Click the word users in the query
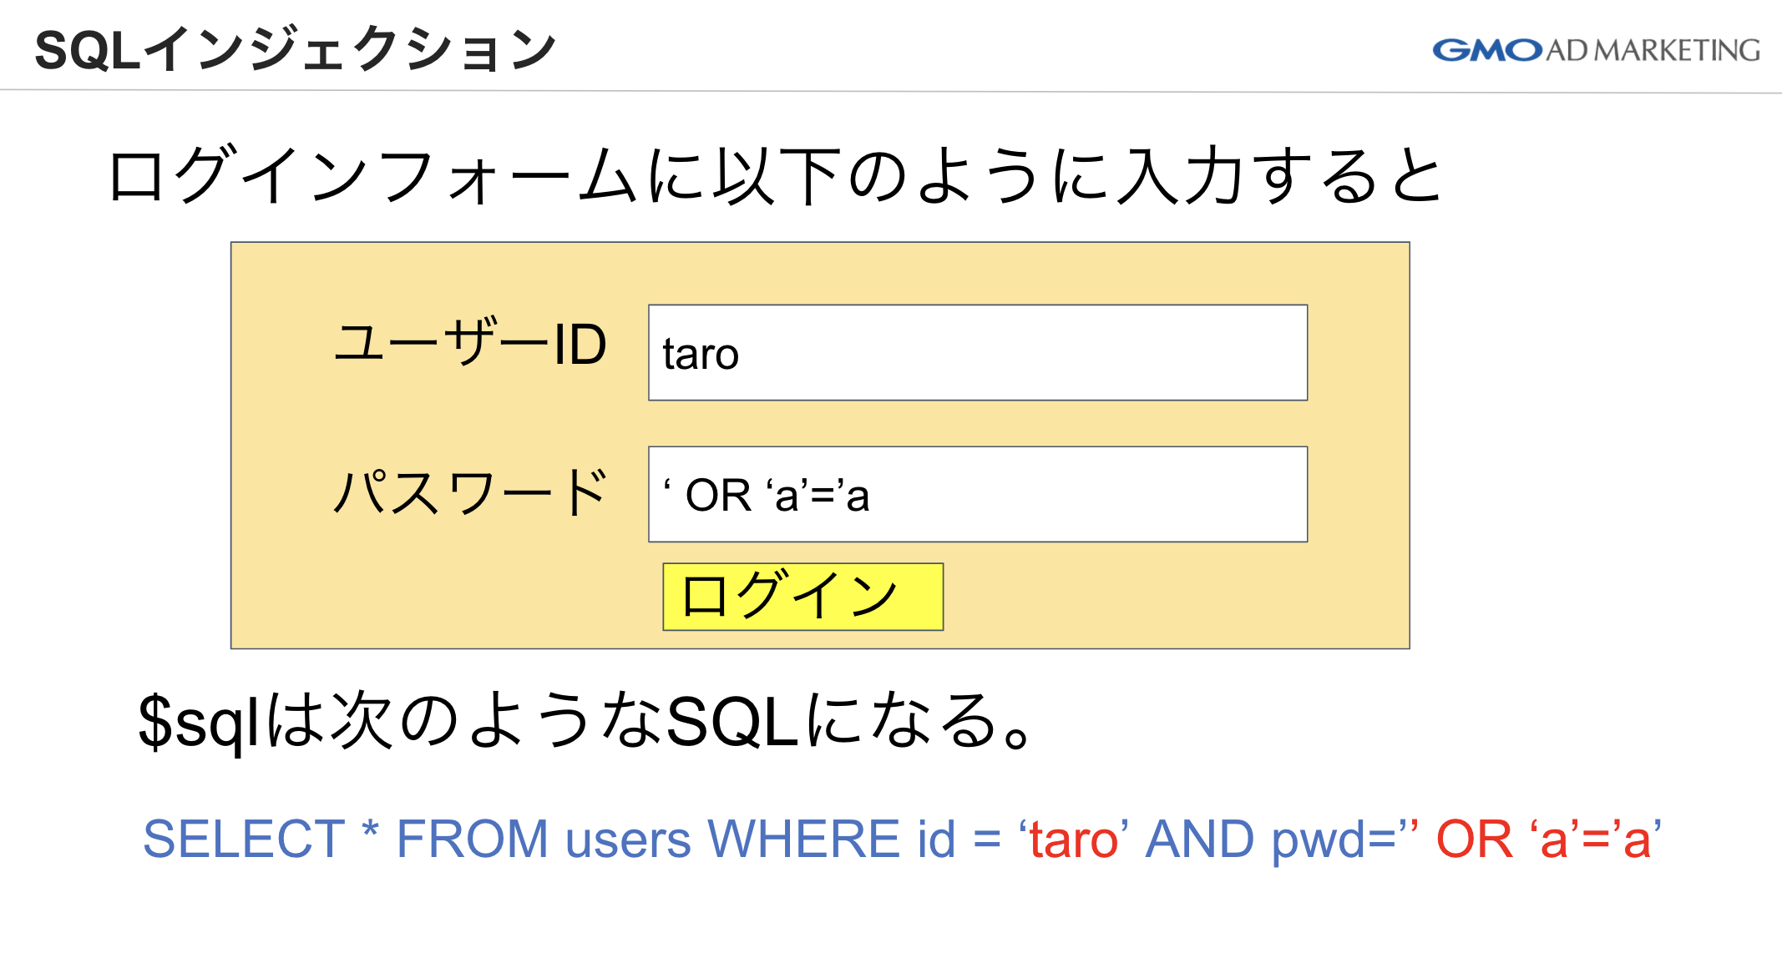Viewport: 1782px width, 963px height. click(628, 839)
